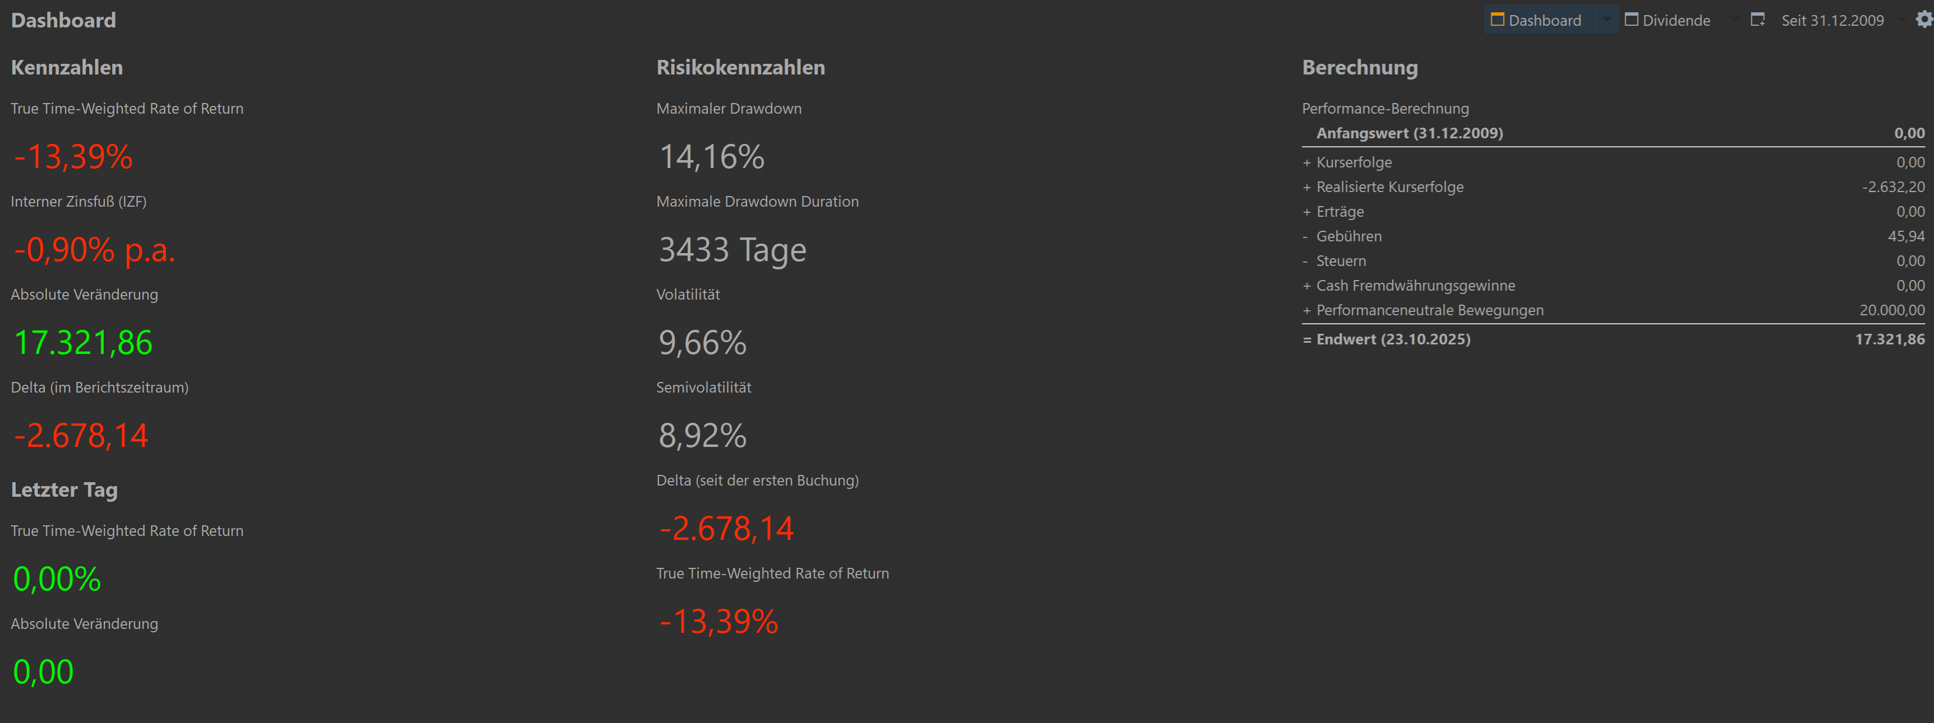
Task: Click the Kennzahlen column heading
Action: click(67, 68)
